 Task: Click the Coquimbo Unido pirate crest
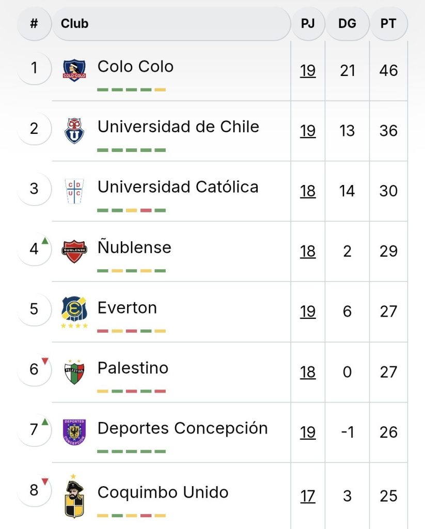74,496
